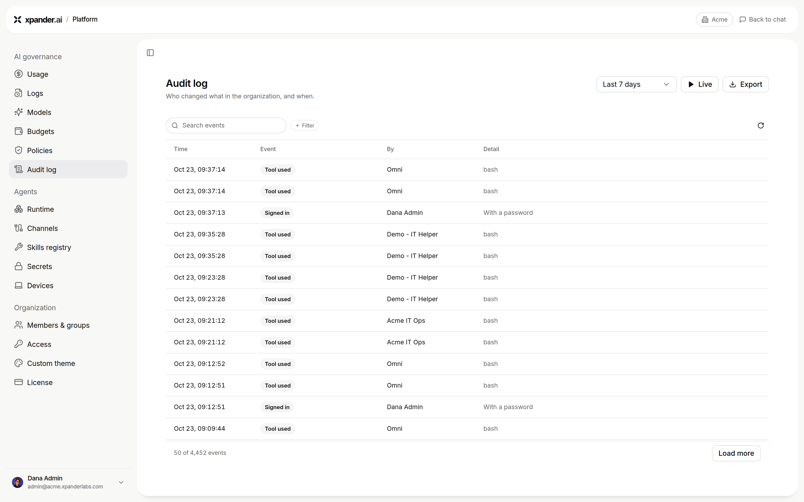Click the Runtime sidebar icon

click(19, 209)
